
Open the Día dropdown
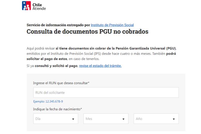56,119
